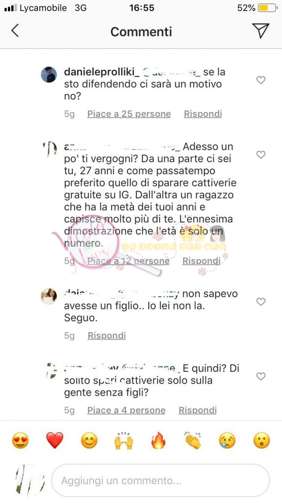Insert crying face emoji
The height and width of the screenshot is (503, 282).
coord(227,441)
